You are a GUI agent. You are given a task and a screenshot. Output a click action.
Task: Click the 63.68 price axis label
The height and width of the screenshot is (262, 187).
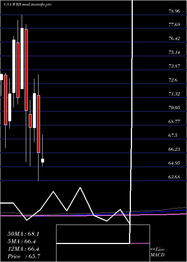pos(174,177)
